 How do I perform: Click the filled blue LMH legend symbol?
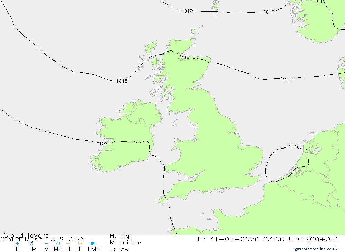(92, 243)
